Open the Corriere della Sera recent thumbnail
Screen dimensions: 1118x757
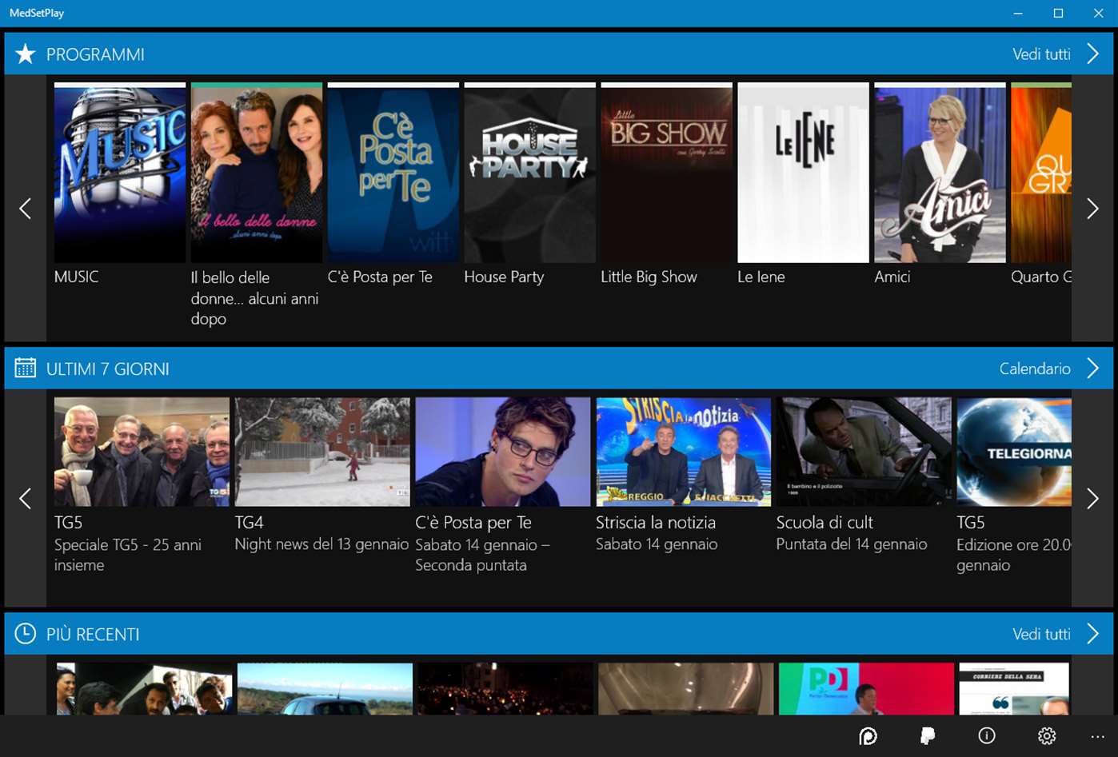pos(1014,688)
